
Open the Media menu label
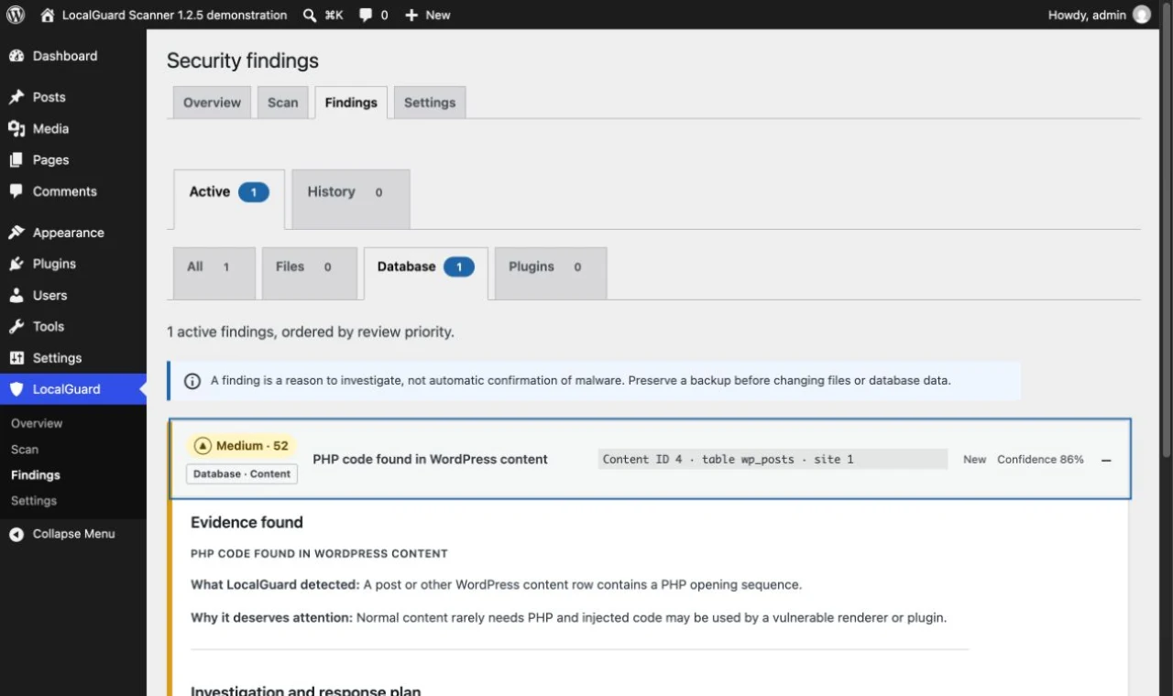[50, 128]
